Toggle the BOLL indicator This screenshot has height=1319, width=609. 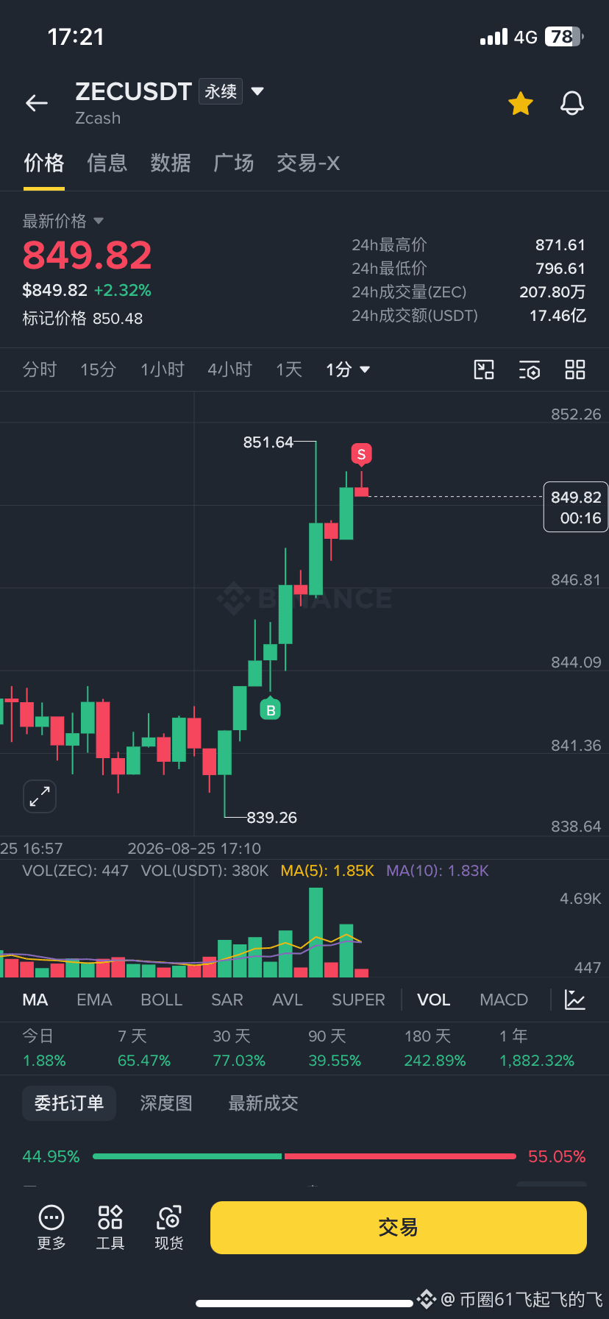[161, 1000]
